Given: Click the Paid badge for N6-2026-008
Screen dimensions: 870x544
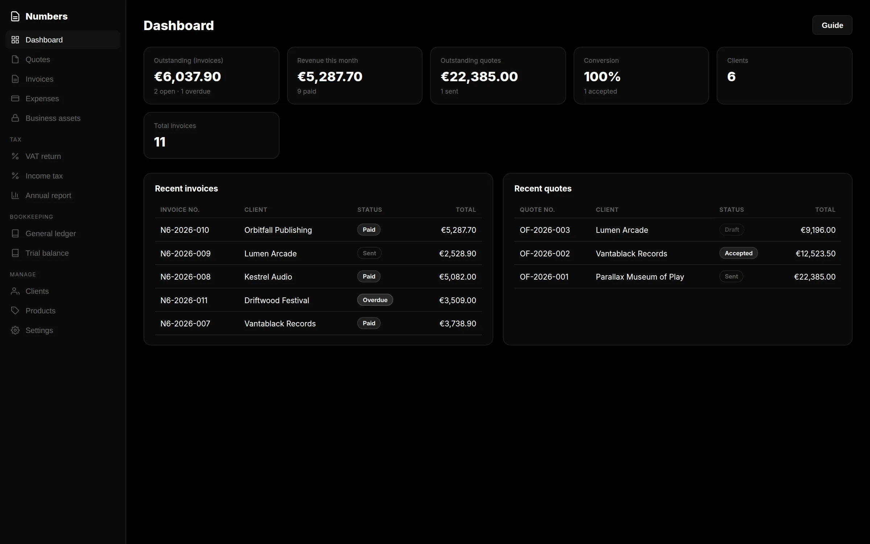Looking at the screenshot, I should pos(369,276).
